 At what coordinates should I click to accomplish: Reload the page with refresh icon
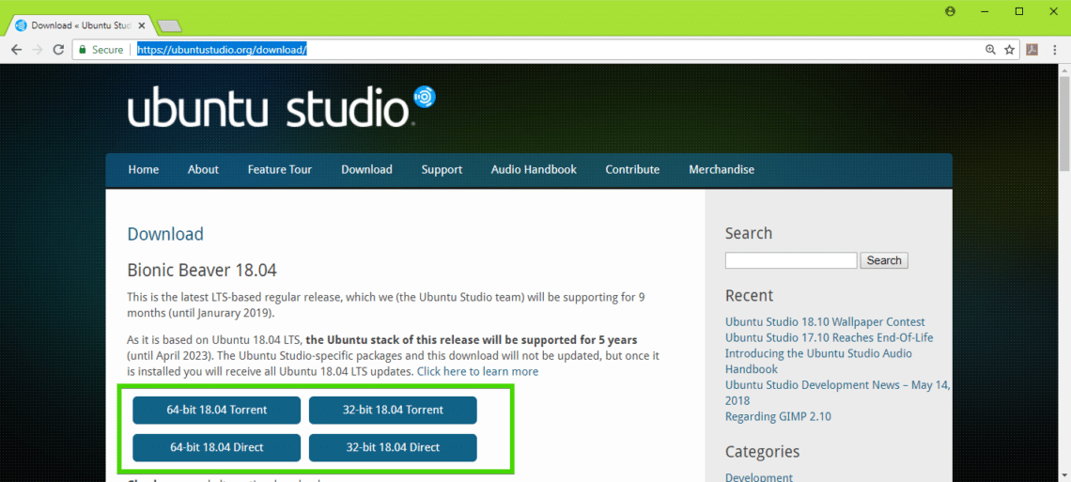click(59, 50)
